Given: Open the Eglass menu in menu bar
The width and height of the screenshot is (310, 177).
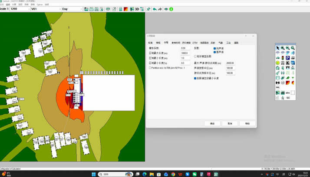Looking at the screenshot, I should coord(40,4).
